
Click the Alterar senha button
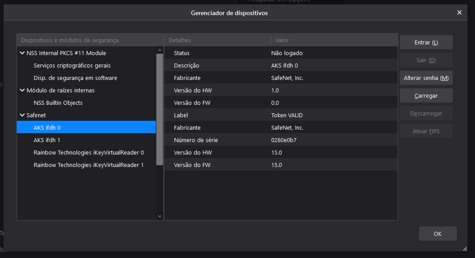pyautogui.click(x=426, y=78)
